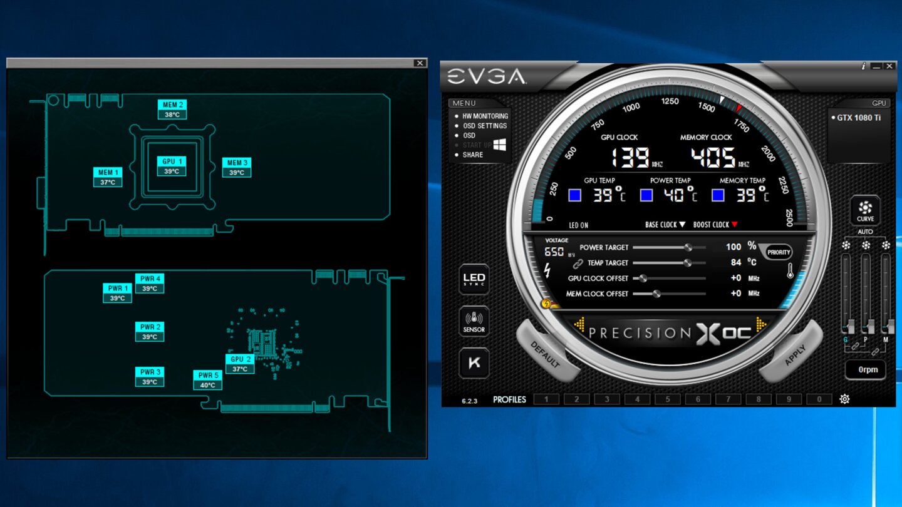Screen dimensions: 902x507
Task: Select profile slot 3
Action: tap(607, 399)
